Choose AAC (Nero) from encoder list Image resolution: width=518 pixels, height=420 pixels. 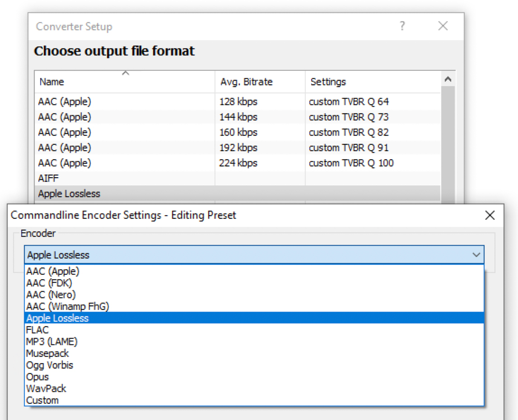[x=254, y=295]
